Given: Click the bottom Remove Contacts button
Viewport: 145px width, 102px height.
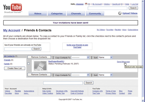Looking at the screenshot, I should coord(39,75).
